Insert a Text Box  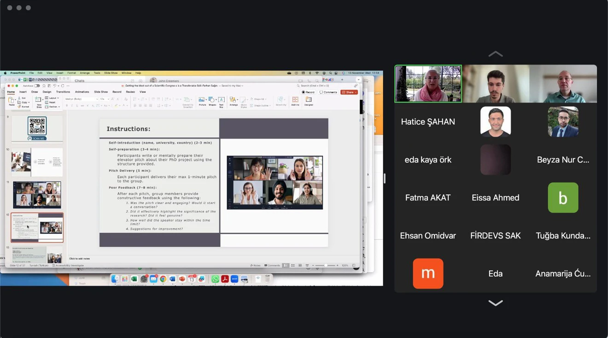(x=221, y=101)
